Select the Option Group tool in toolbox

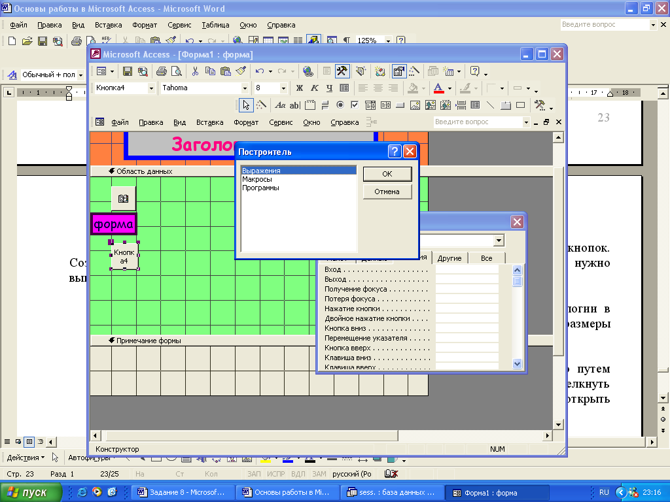pos(310,105)
